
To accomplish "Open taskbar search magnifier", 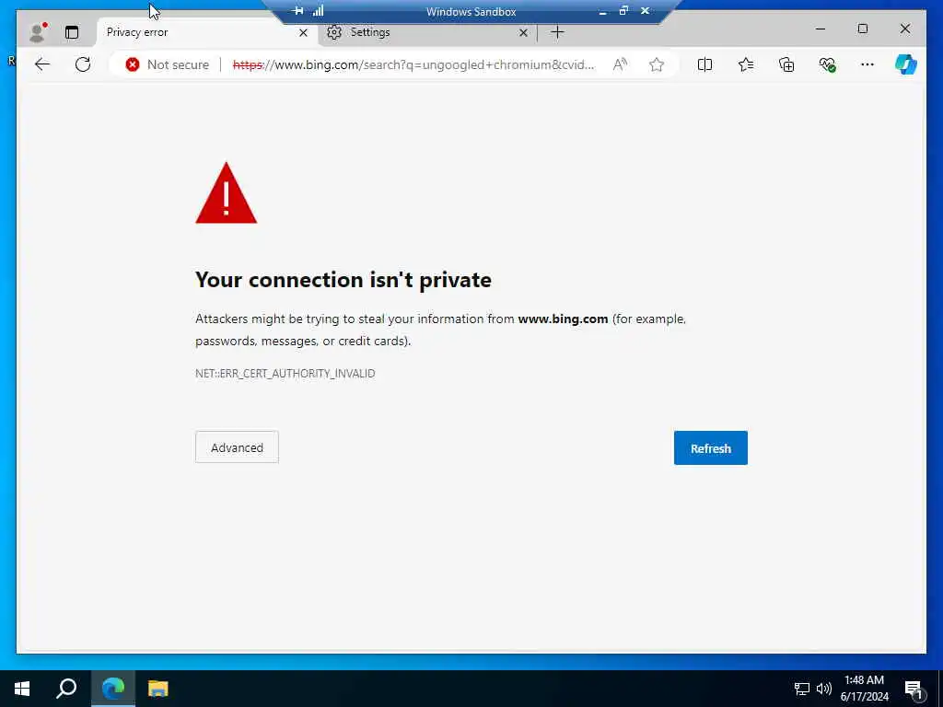I will click(66, 689).
